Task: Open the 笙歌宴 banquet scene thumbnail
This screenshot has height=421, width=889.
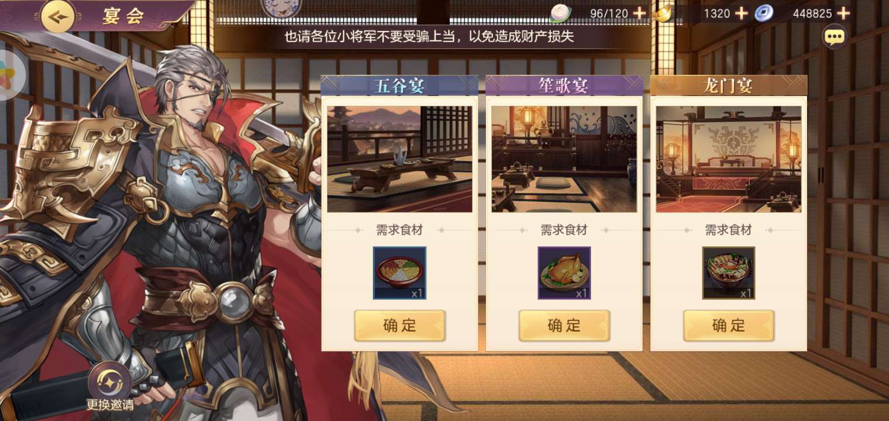Action: click(564, 159)
